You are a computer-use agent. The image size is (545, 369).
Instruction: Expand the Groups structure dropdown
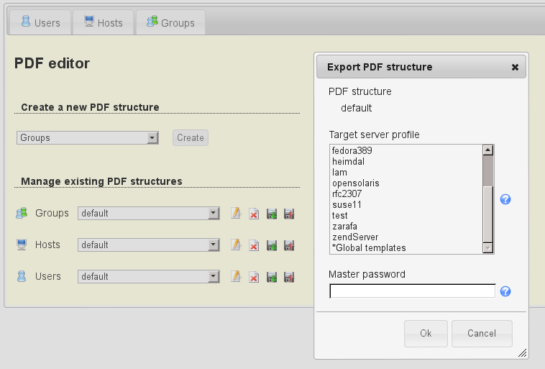point(148,214)
